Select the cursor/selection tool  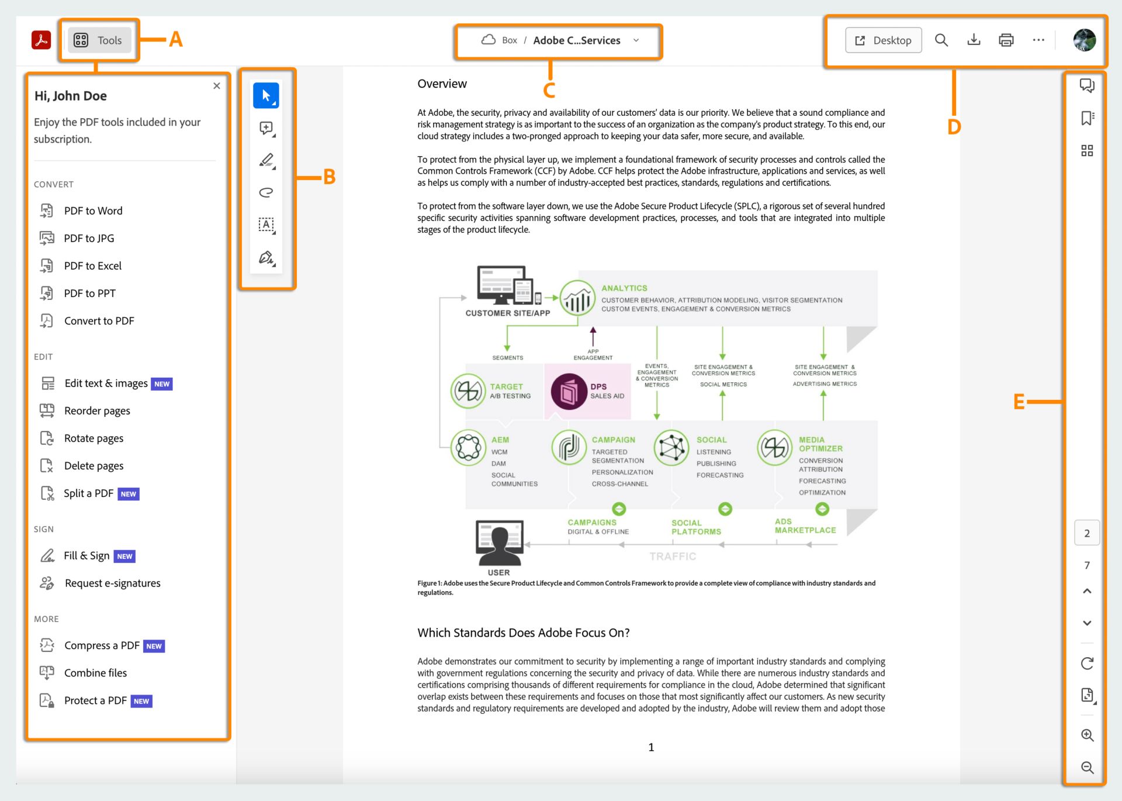tap(266, 95)
